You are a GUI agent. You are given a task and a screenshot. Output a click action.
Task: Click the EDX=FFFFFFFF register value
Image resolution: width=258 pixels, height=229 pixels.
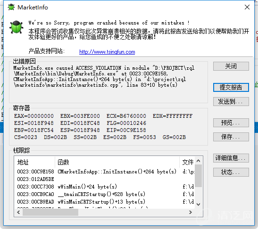[173, 116]
